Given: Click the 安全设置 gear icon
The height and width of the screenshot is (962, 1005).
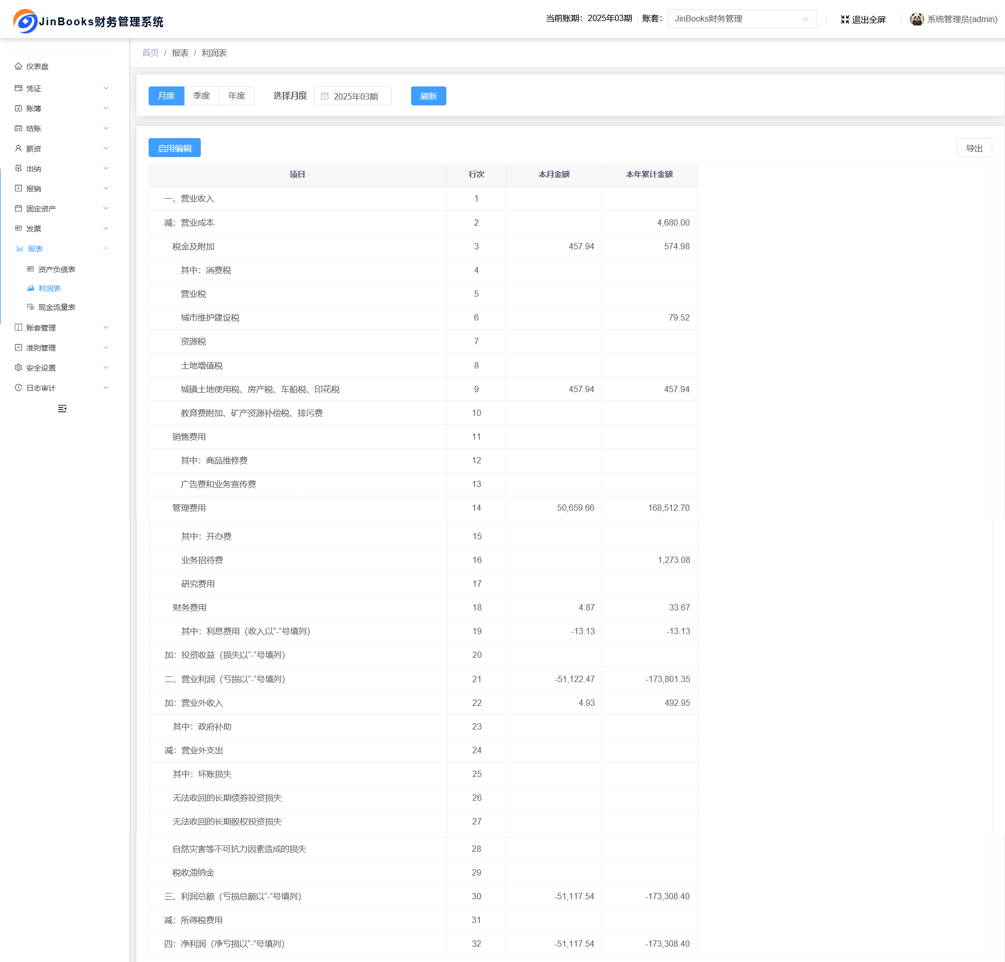Looking at the screenshot, I should point(18,367).
